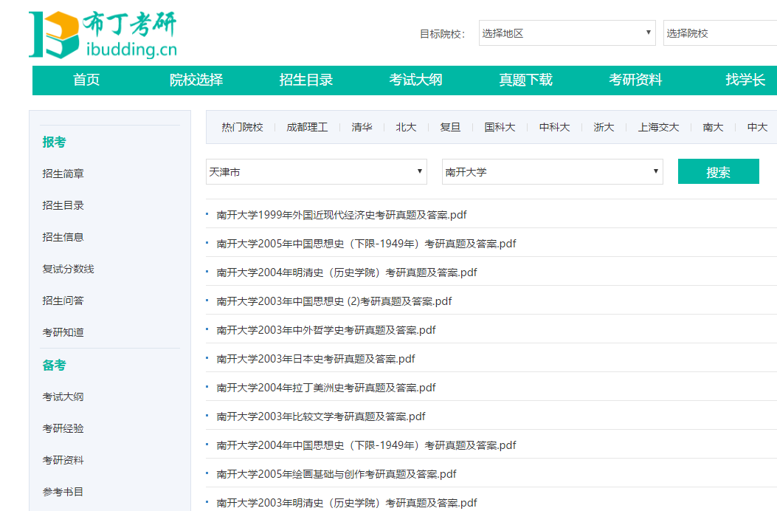The width and height of the screenshot is (777, 511).
Task: Click the 备考 sidebar heading
Action: 54,366
